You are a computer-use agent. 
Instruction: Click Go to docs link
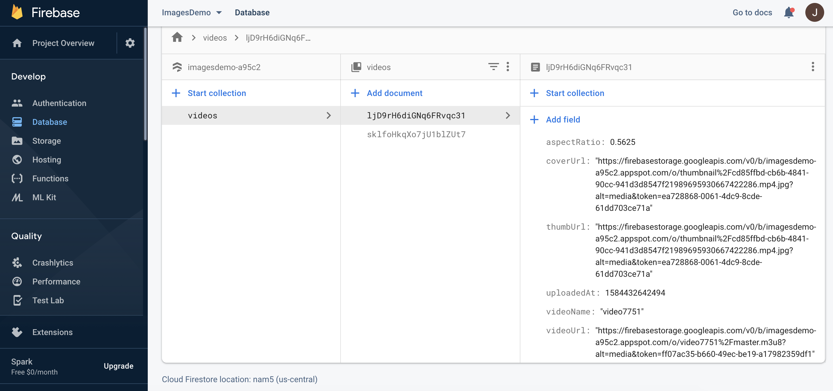(x=752, y=13)
